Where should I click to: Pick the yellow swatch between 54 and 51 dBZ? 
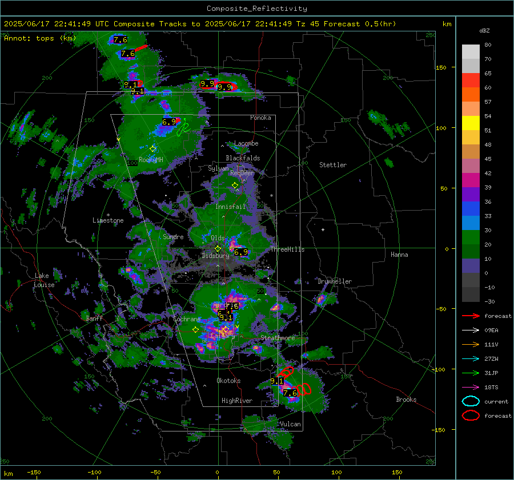coord(471,123)
